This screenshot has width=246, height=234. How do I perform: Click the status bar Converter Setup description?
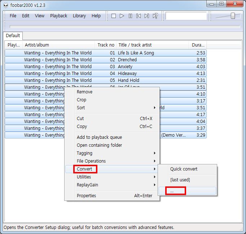click(89, 228)
